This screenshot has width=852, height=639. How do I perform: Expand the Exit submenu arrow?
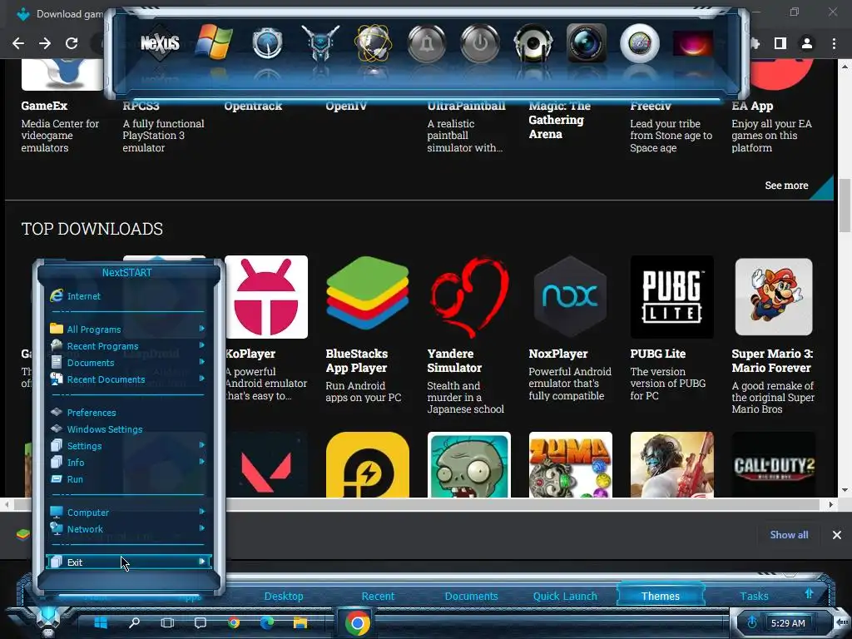(201, 562)
